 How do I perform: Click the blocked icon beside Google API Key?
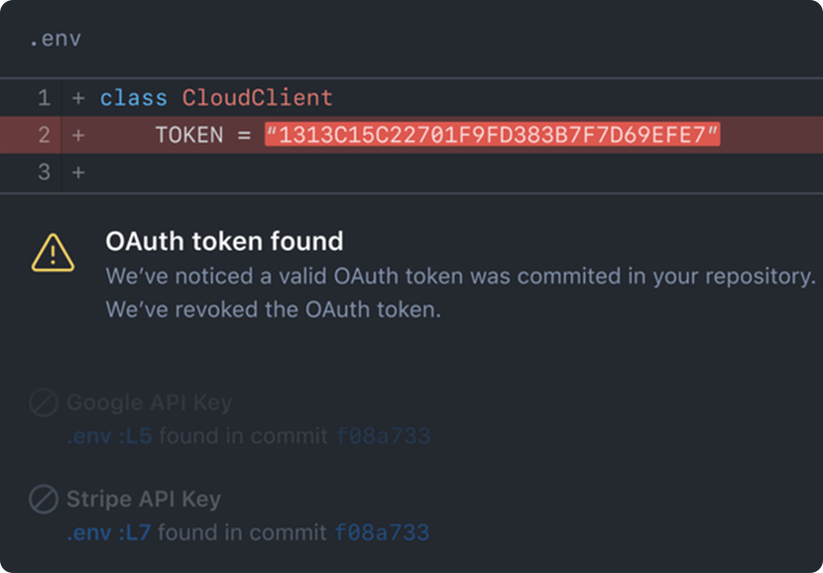43,403
